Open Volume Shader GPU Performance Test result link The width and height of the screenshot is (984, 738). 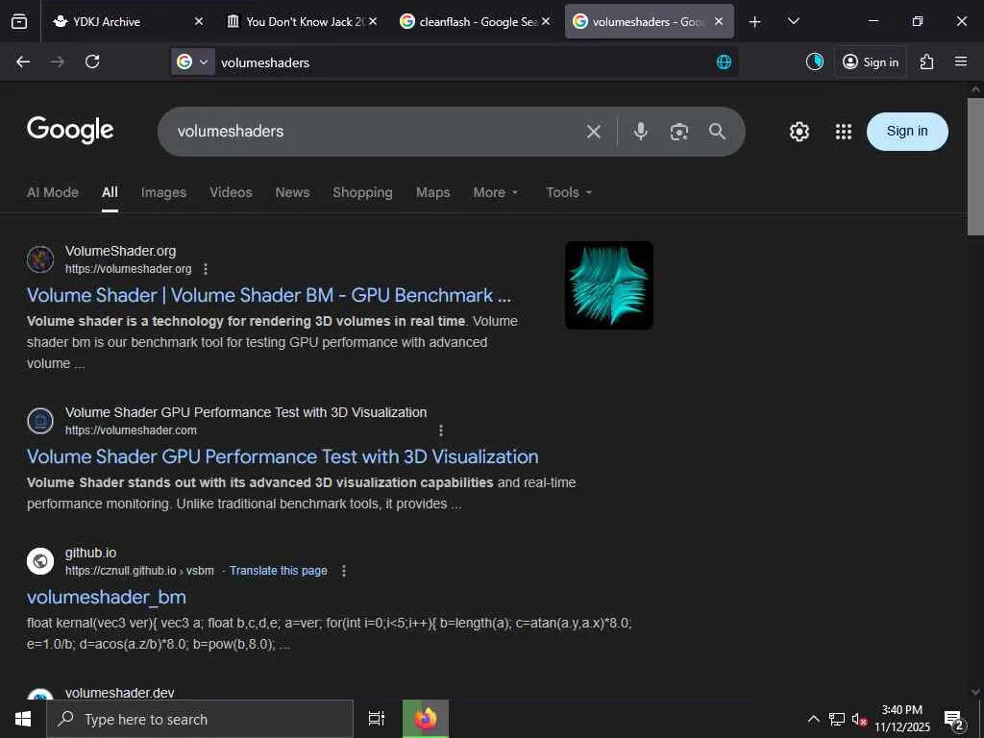point(283,456)
